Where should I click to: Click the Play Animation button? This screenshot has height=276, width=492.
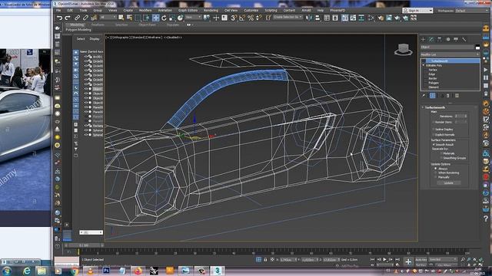pos(384,259)
